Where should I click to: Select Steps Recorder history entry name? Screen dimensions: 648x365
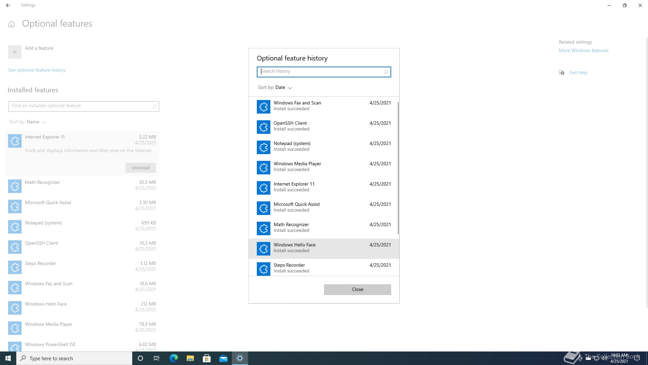pos(289,265)
